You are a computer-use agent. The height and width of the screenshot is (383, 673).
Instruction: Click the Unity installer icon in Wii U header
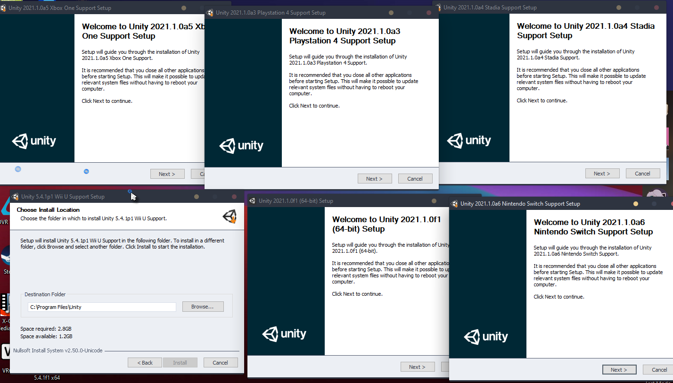(x=230, y=216)
